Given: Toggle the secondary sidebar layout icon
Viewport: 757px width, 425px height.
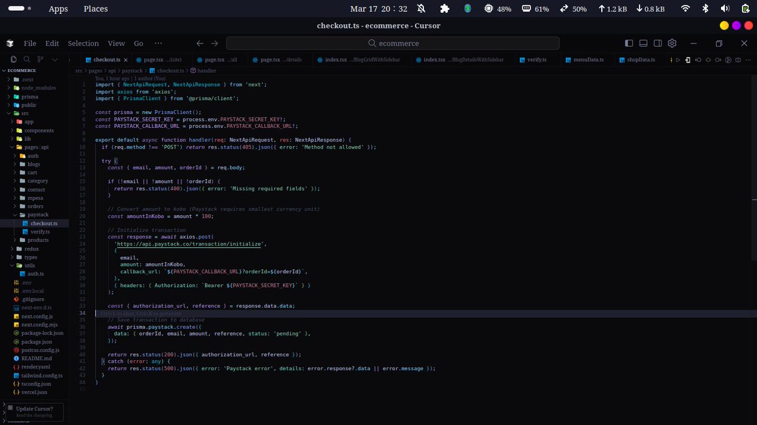Looking at the screenshot, I should coord(658,43).
